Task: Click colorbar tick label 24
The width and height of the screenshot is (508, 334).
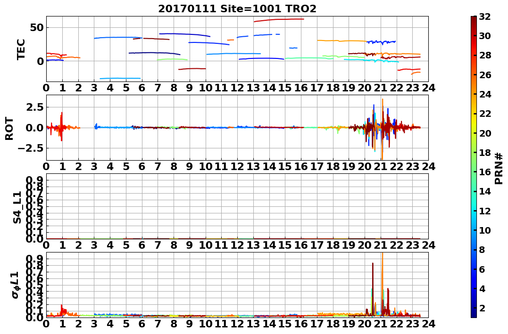Action: [485, 95]
